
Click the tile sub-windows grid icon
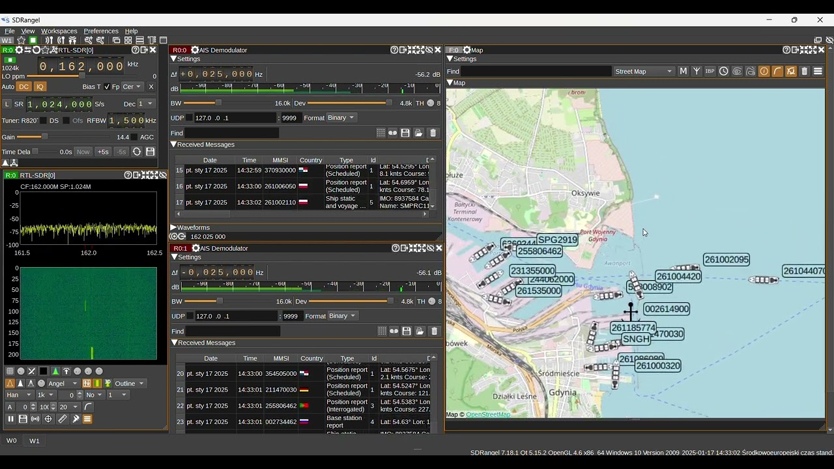coord(128,40)
